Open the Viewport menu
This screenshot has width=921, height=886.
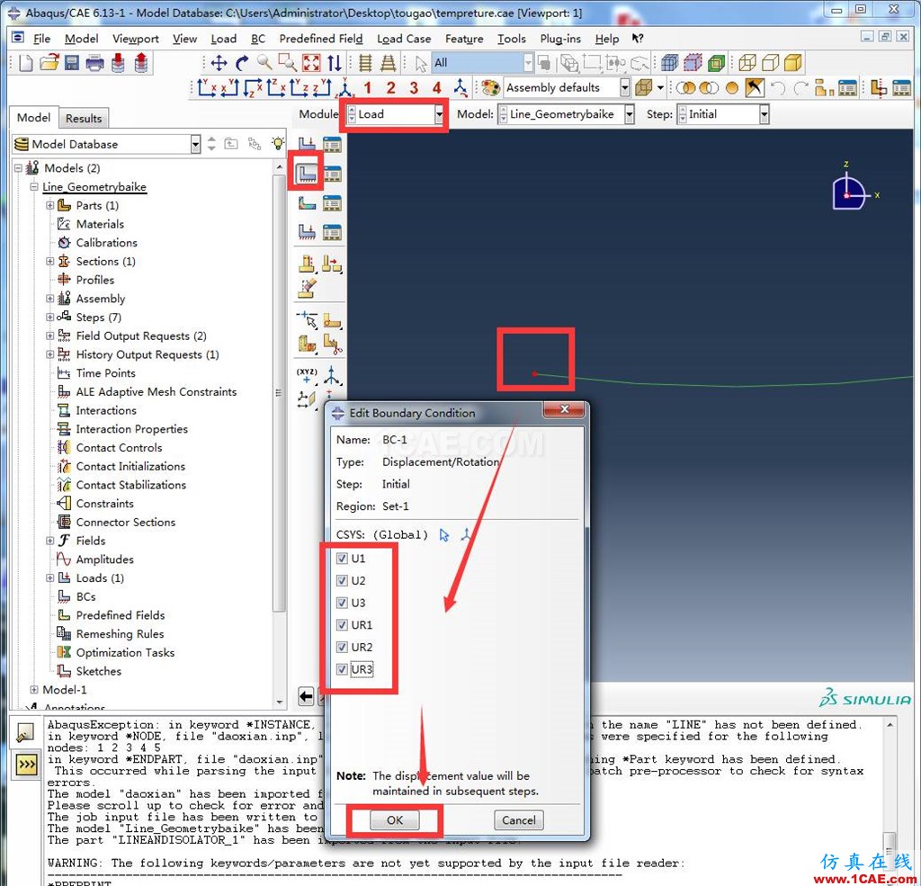[136, 39]
